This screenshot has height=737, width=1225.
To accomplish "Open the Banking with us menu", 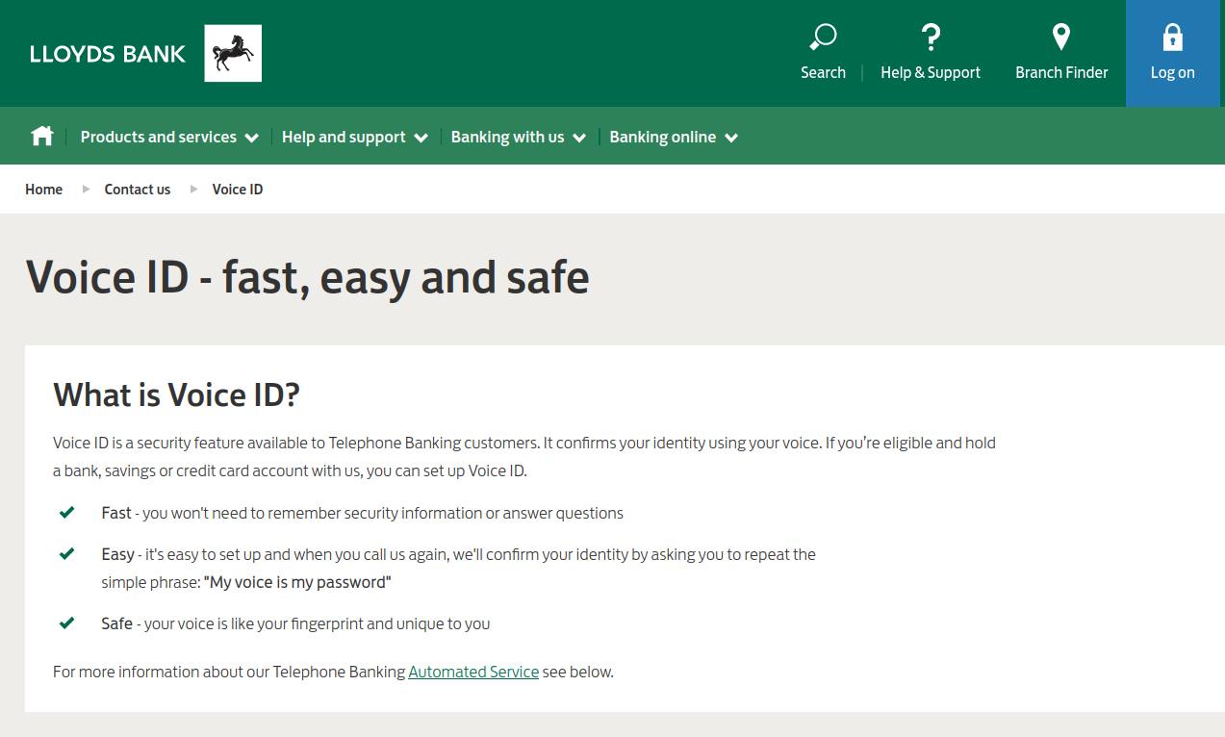I will click(x=507, y=137).
